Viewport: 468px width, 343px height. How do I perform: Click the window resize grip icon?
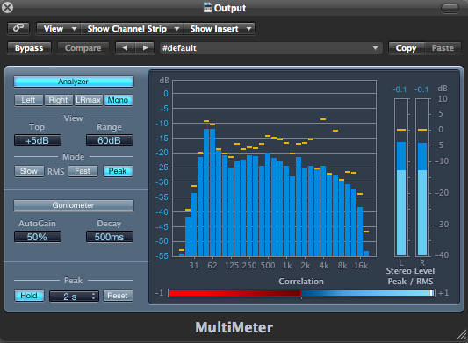[x=462, y=335]
